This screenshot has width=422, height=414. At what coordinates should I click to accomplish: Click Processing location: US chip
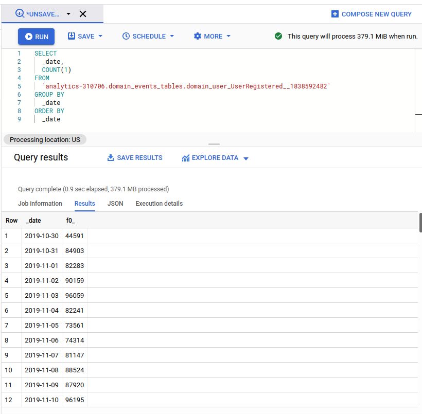45,139
